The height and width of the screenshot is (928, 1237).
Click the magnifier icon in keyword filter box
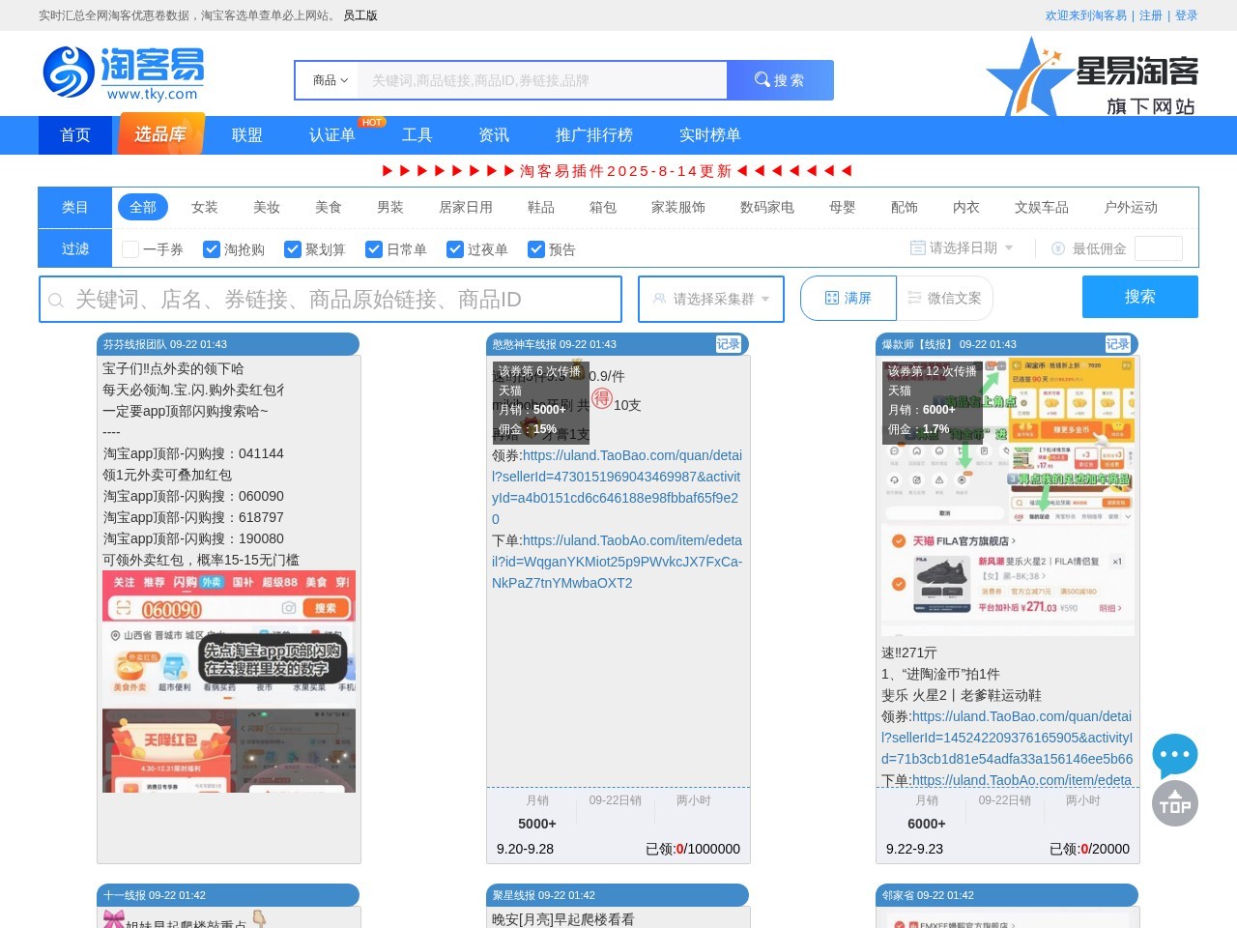56,300
